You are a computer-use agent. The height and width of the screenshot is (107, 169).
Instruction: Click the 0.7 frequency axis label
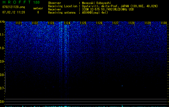[2, 88]
